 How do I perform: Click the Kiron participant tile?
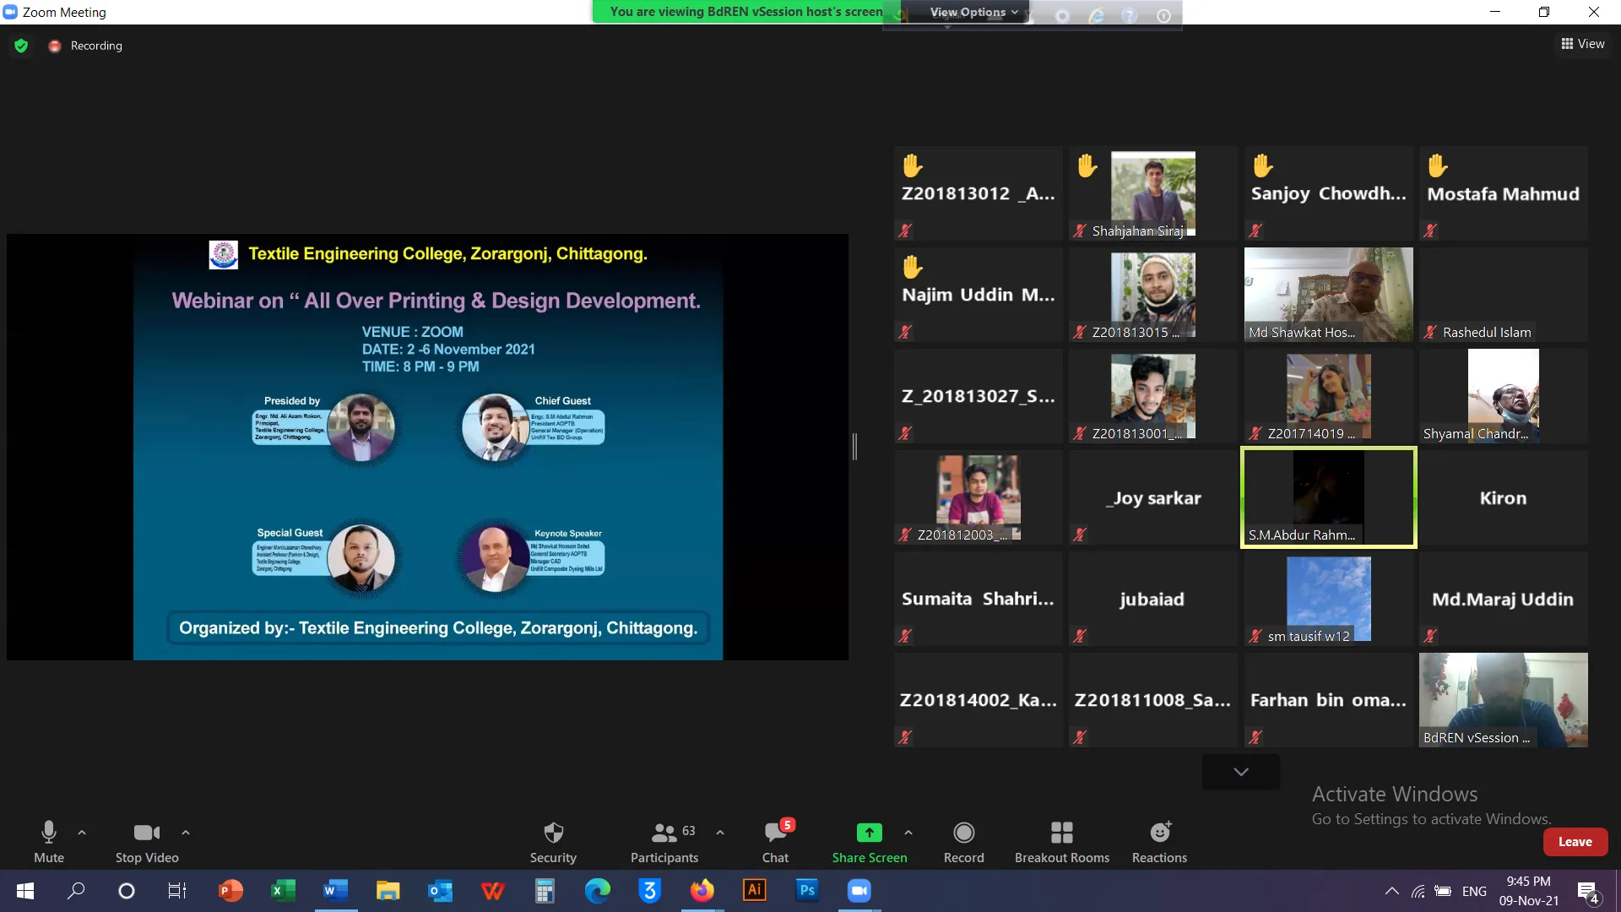pos(1504,497)
